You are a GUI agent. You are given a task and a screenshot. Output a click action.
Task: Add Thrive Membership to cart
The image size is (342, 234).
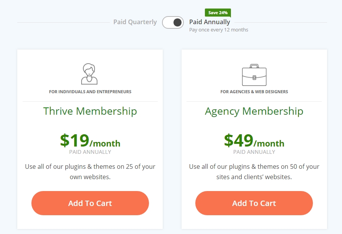tap(90, 203)
